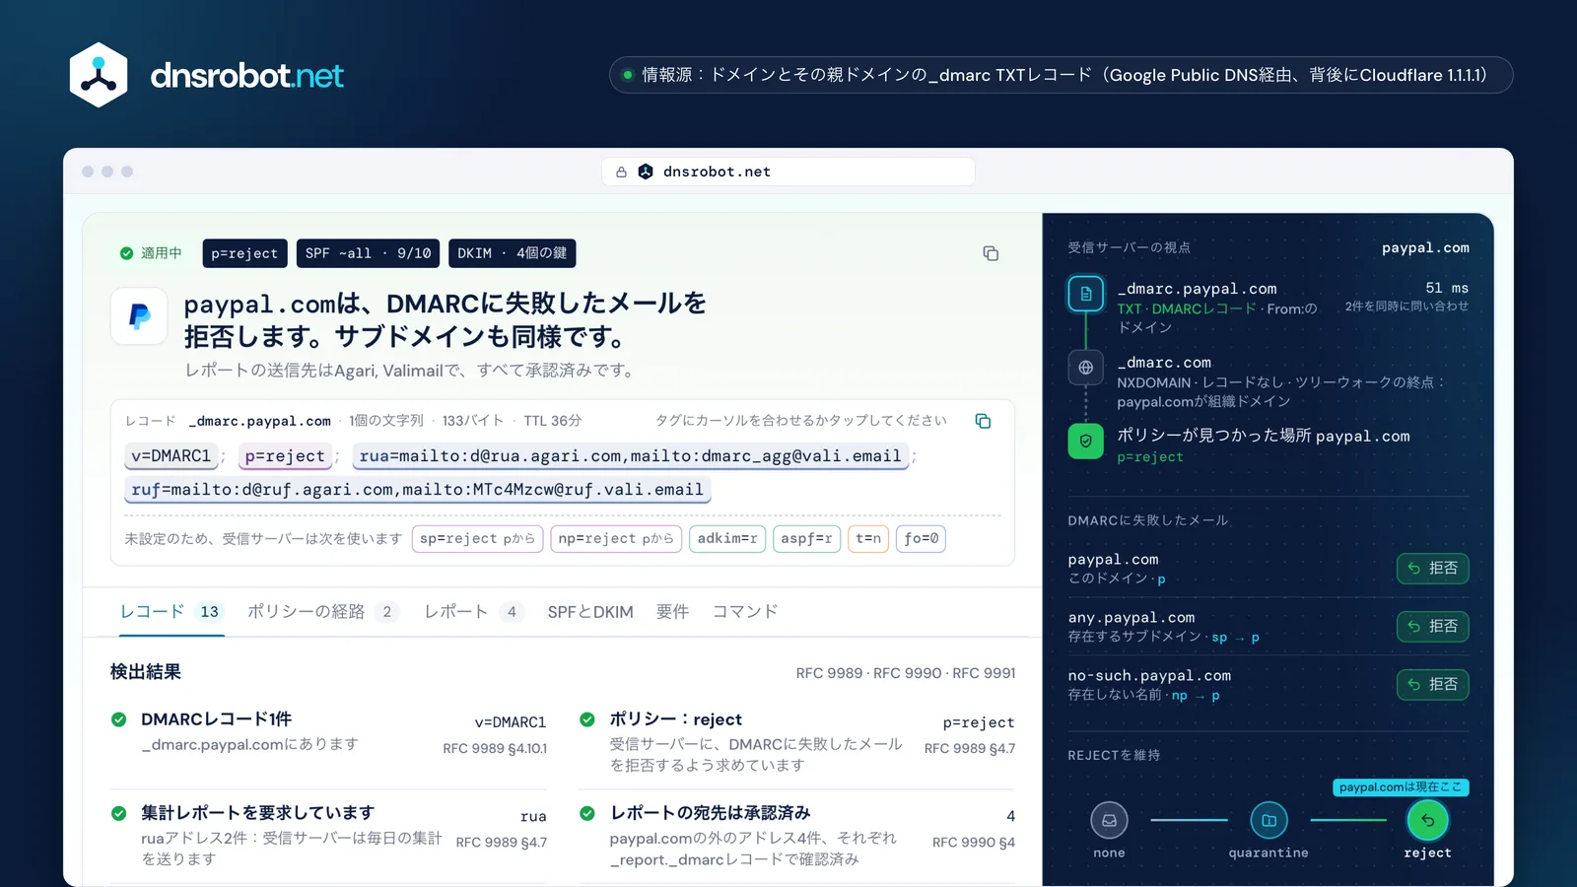Click the '51 ms' latency value
Image resolution: width=1577 pixels, height=887 pixels.
(x=1447, y=288)
